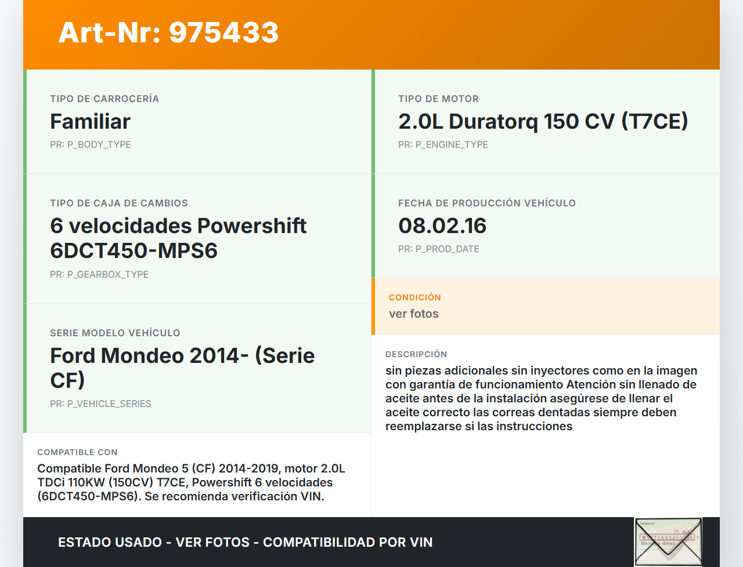Click the Condición section header

(x=414, y=297)
